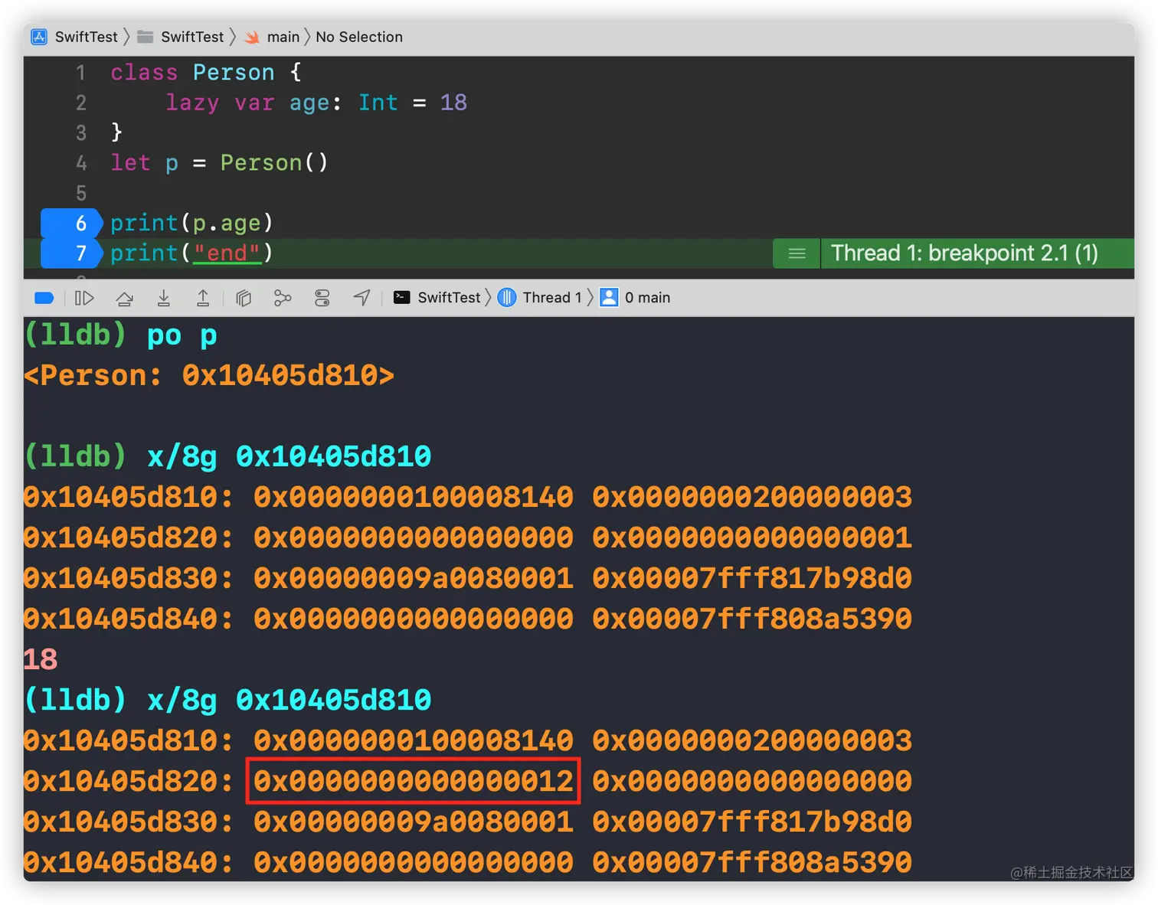Click line number 4 in gutter
1158x905 pixels.
pyautogui.click(x=80, y=163)
